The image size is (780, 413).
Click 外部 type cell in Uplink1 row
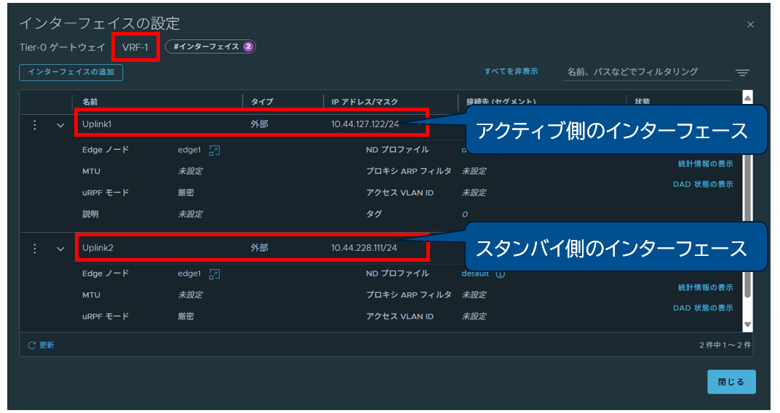tap(259, 124)
